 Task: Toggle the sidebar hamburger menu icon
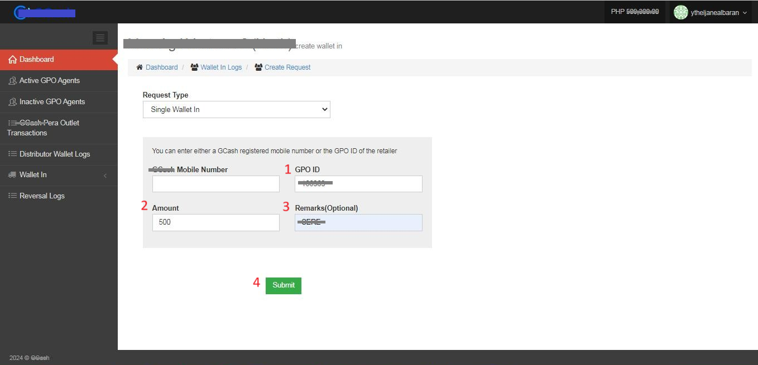(x=100, y=38)
